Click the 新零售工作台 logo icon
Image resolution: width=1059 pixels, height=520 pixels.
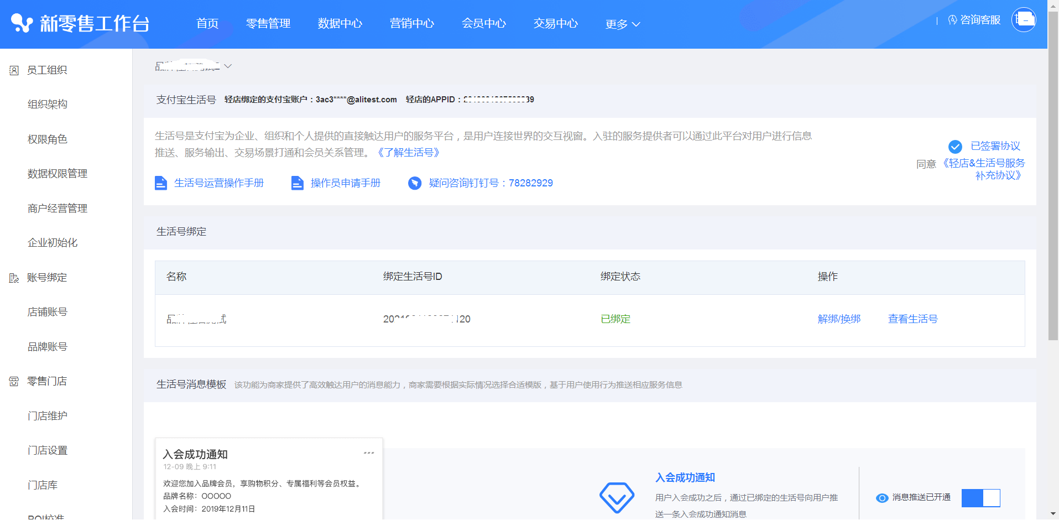pos(22,23)
